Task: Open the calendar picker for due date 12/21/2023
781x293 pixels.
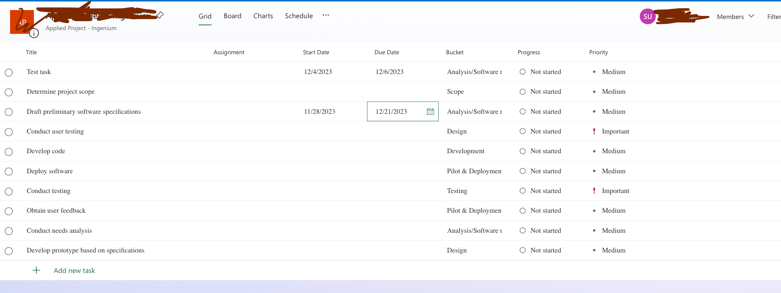Action: 430,112
